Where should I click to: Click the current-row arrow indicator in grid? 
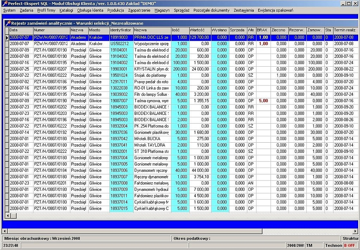pos(6,37)
